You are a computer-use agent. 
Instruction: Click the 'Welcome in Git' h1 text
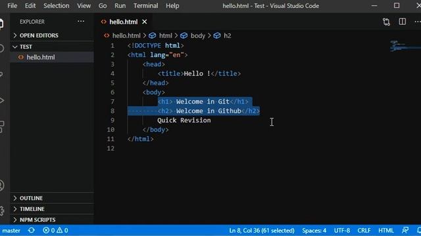[203, 102]
